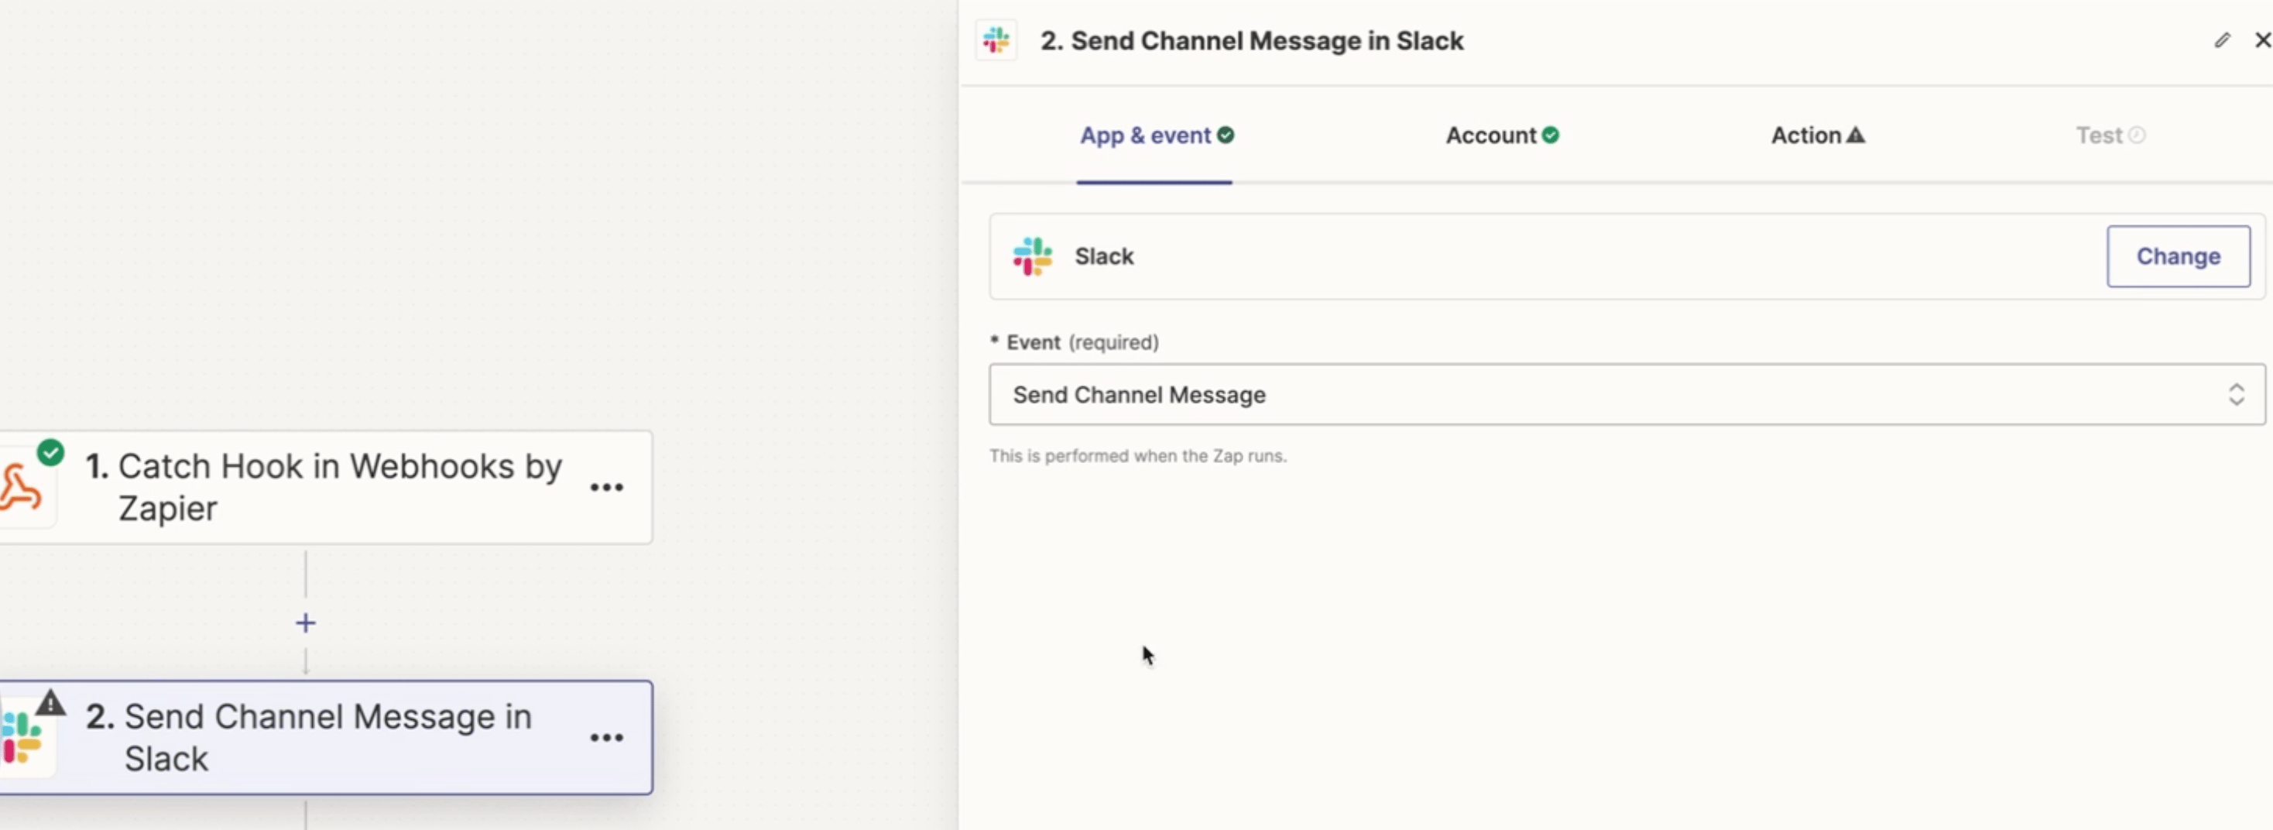Viewport: 2273px width, 830px height.
Task: Click the plus icon to add a step
Action: tap(305, 623)
